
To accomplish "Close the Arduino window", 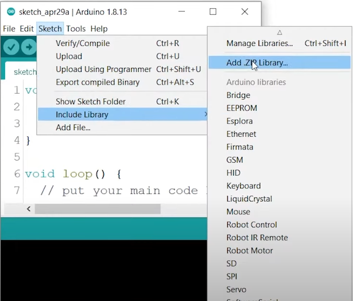I will click(245, 11).
